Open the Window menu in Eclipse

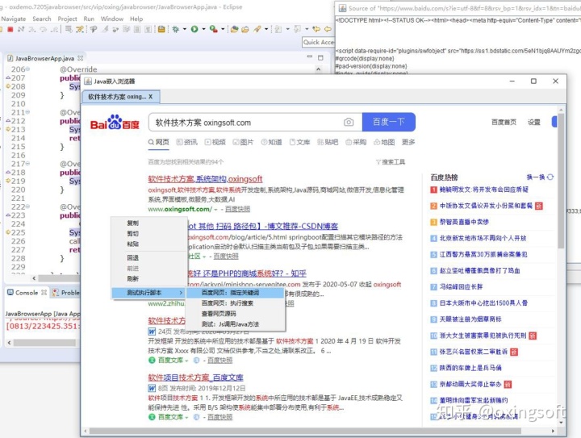tap(112, 19)
